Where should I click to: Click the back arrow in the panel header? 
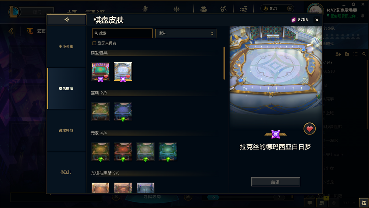tap(67, 20)
